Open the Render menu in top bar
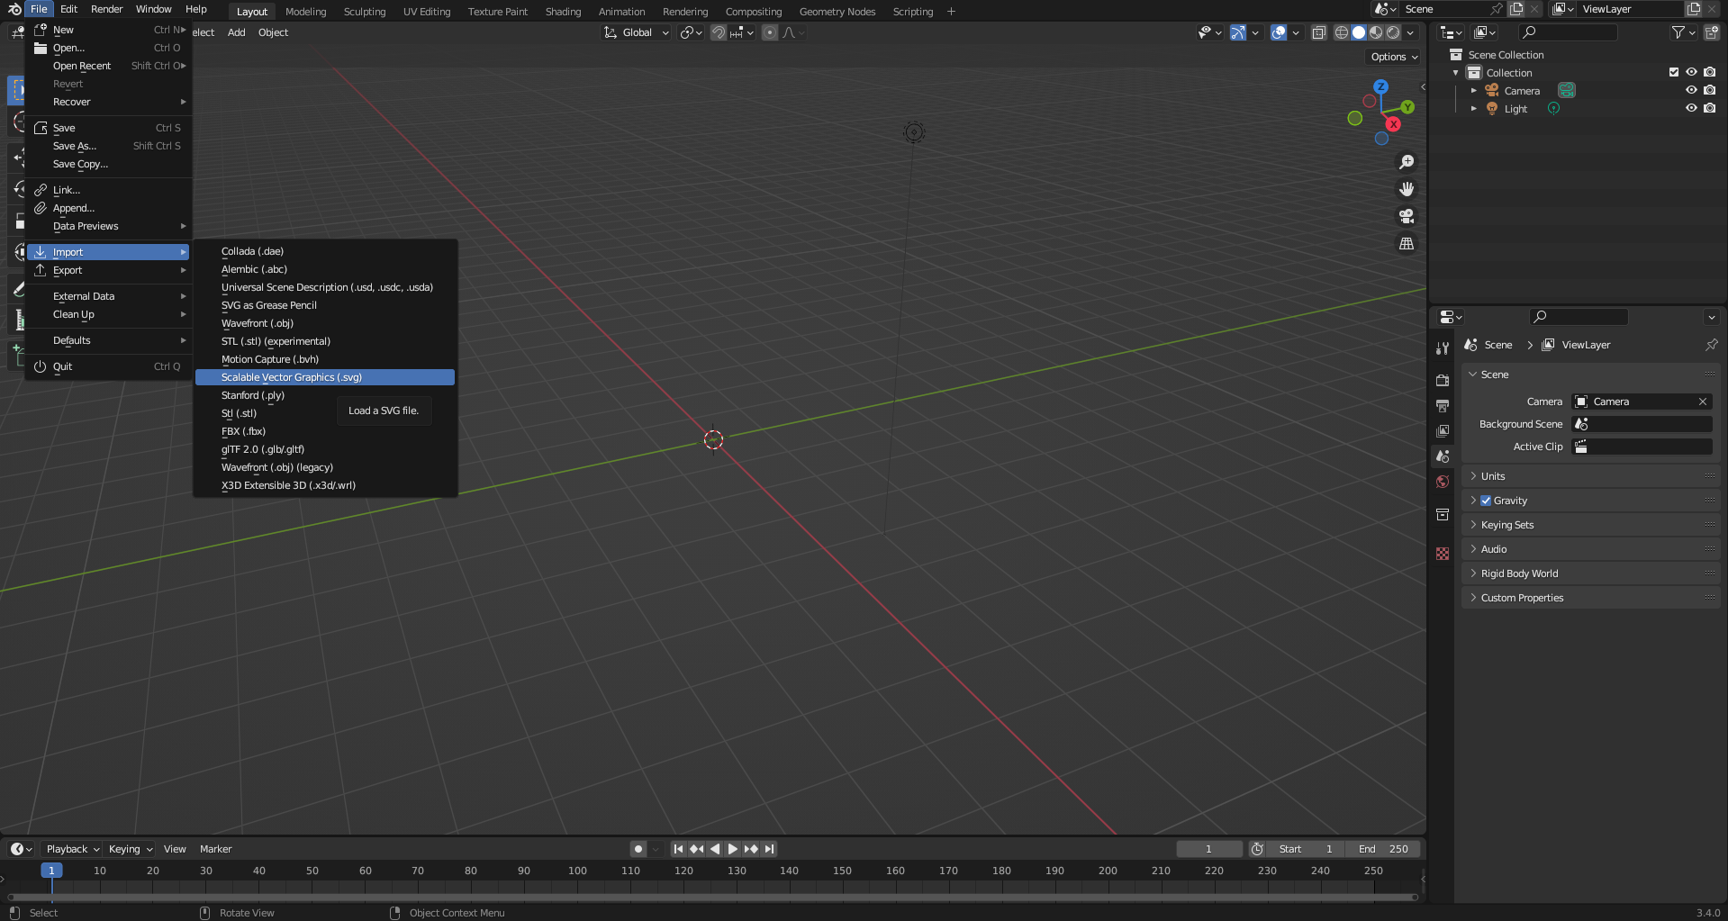1728x921 pixels. click(106, 9)
